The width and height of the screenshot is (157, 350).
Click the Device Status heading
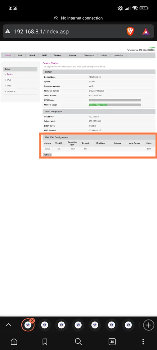point(51,63)
